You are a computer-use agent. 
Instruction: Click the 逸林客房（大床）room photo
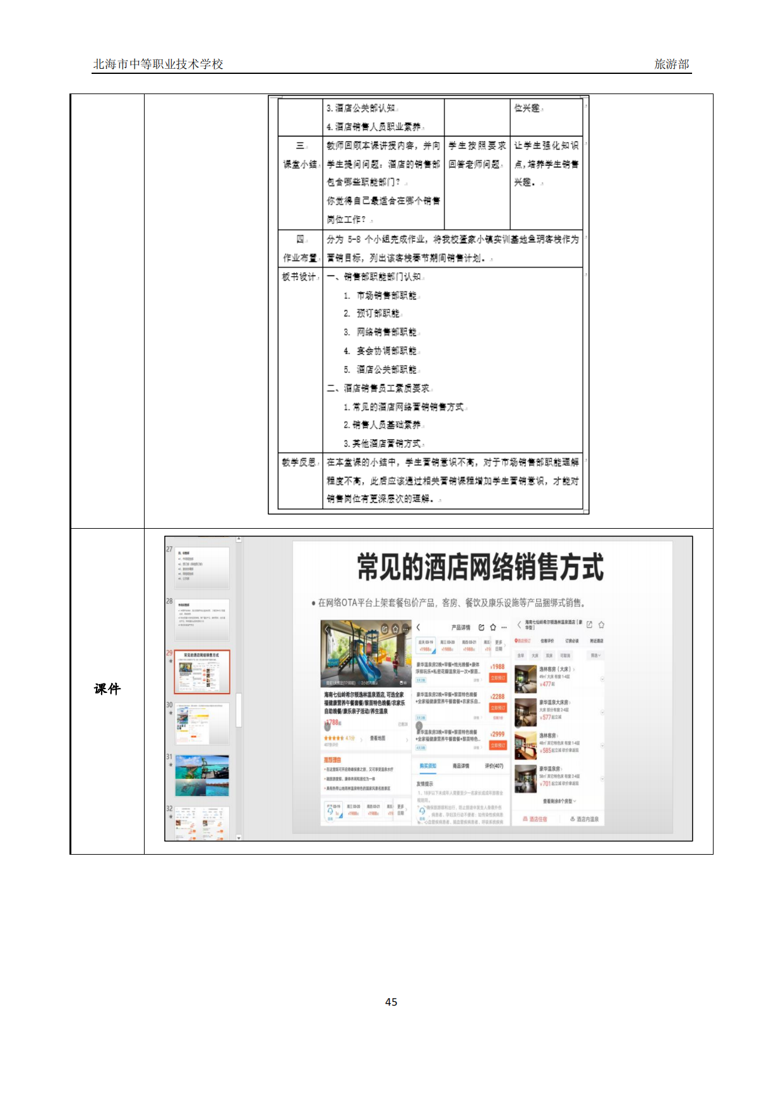(525, 678)
